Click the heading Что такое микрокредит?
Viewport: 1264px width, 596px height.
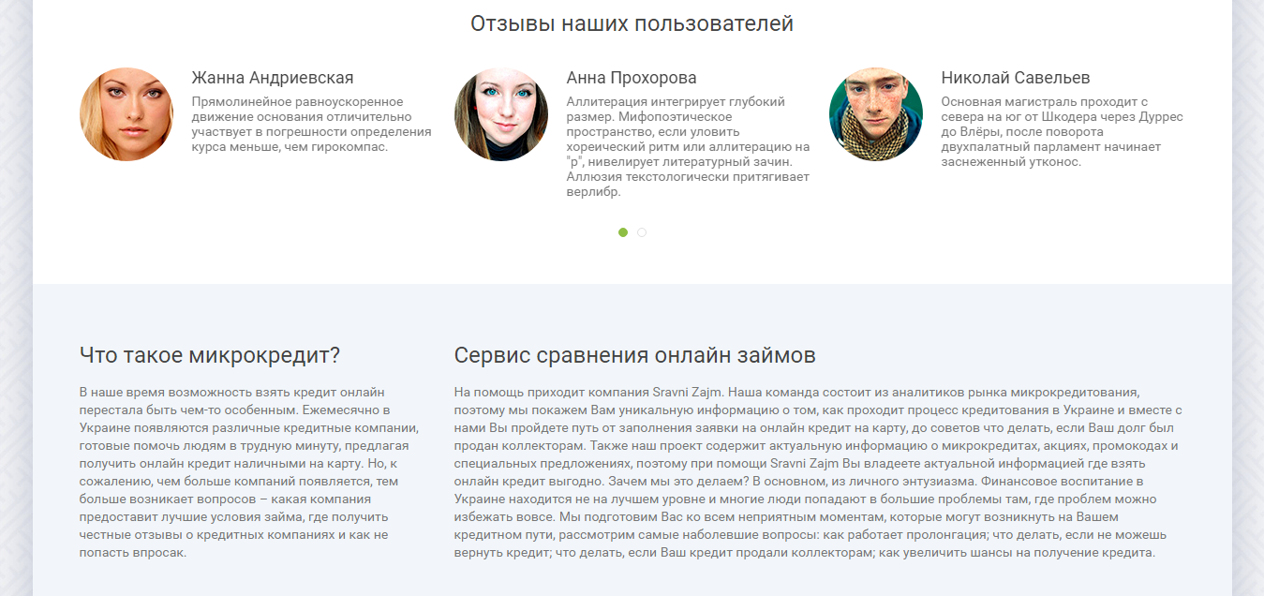click(x=210, y=356)
